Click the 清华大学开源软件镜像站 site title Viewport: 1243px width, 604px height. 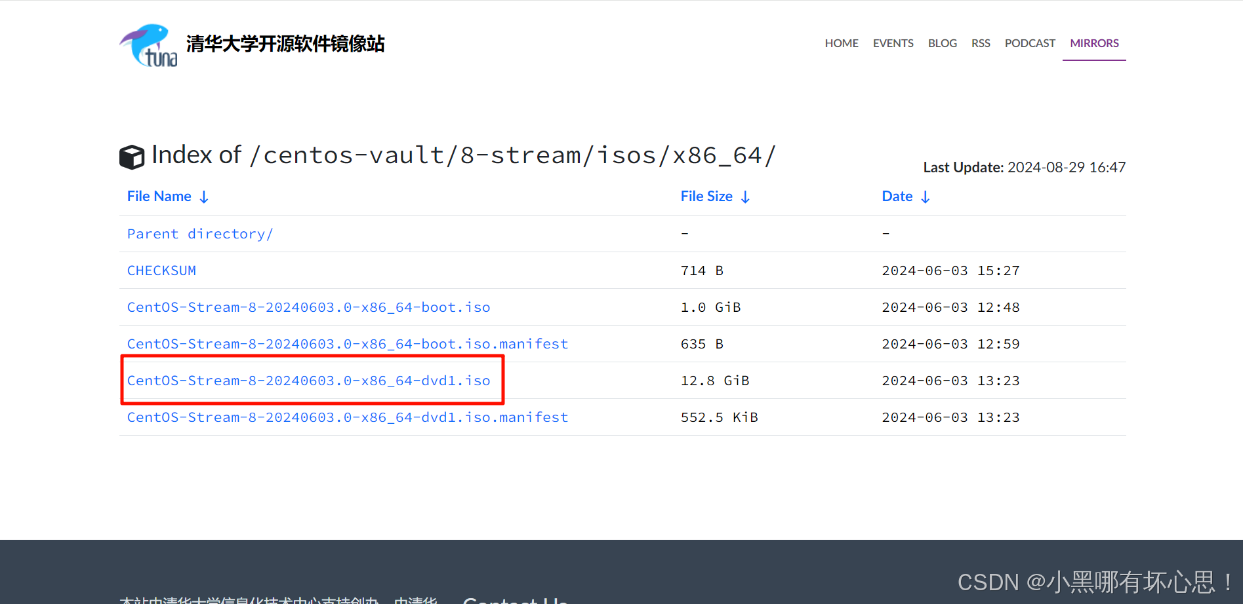coord(285,44)
